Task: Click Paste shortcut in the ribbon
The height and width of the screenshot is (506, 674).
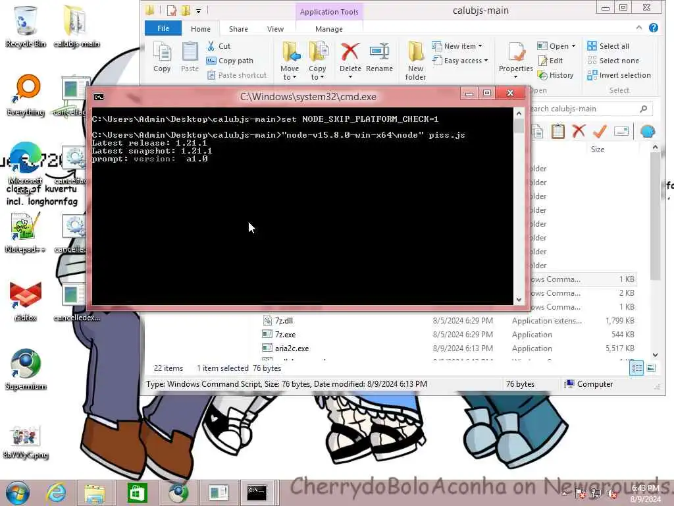Action: 237,75
